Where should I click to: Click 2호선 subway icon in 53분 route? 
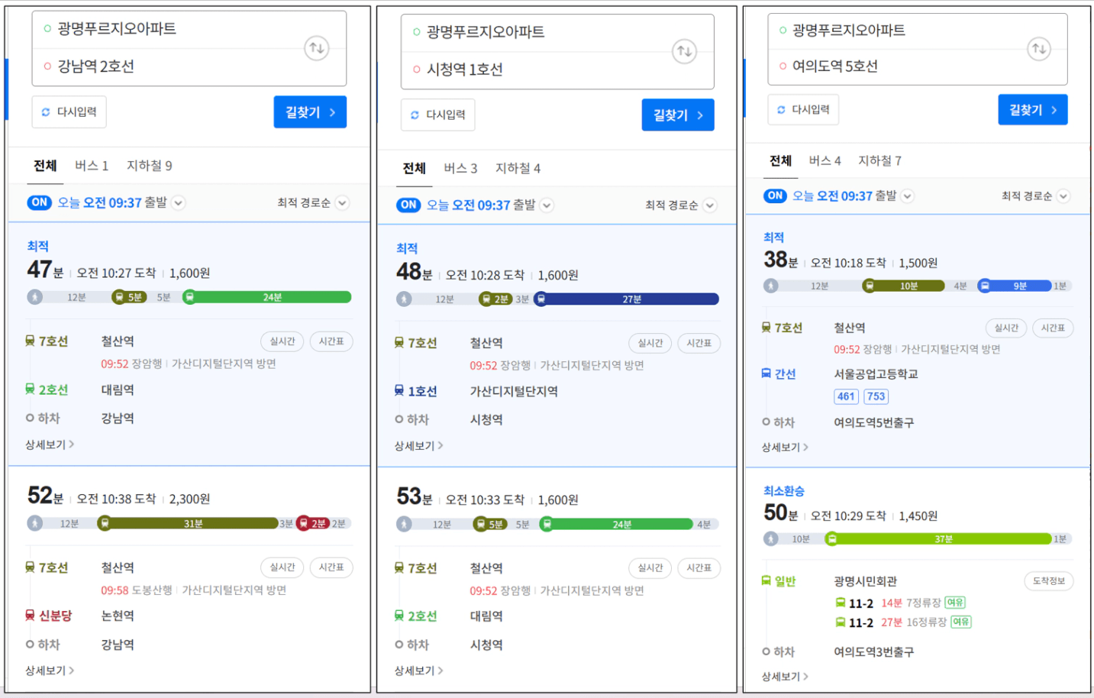[399, 616]
